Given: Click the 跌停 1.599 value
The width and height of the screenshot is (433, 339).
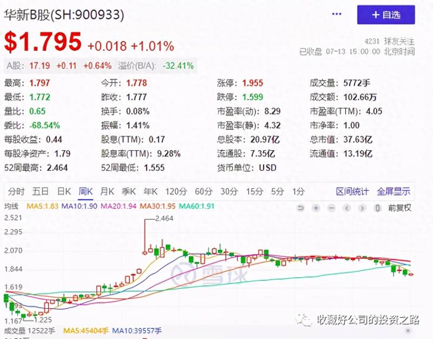Looking at the screenshot, I should [253, 97].
